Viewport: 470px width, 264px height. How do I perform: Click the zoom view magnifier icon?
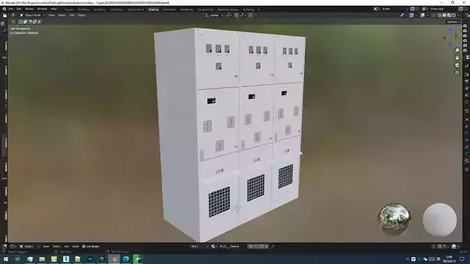coord(457,50)
